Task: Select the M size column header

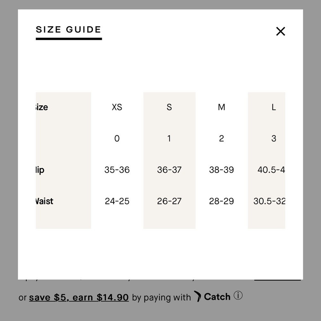Action: (x=221, y=107)
